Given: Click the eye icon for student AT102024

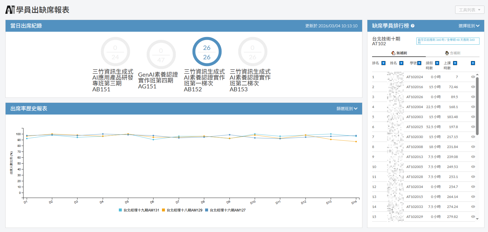Looking at the screenshot, I should [x=473, y=77].
